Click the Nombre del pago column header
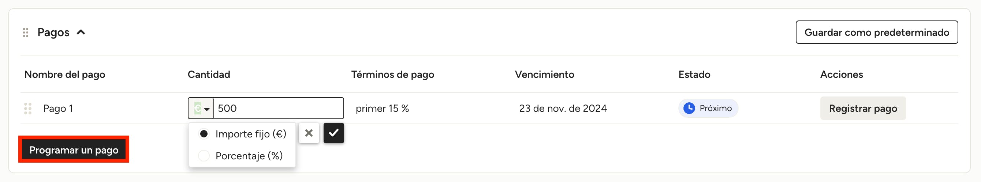This screenshot has width=981, height=182. (65, 75)
